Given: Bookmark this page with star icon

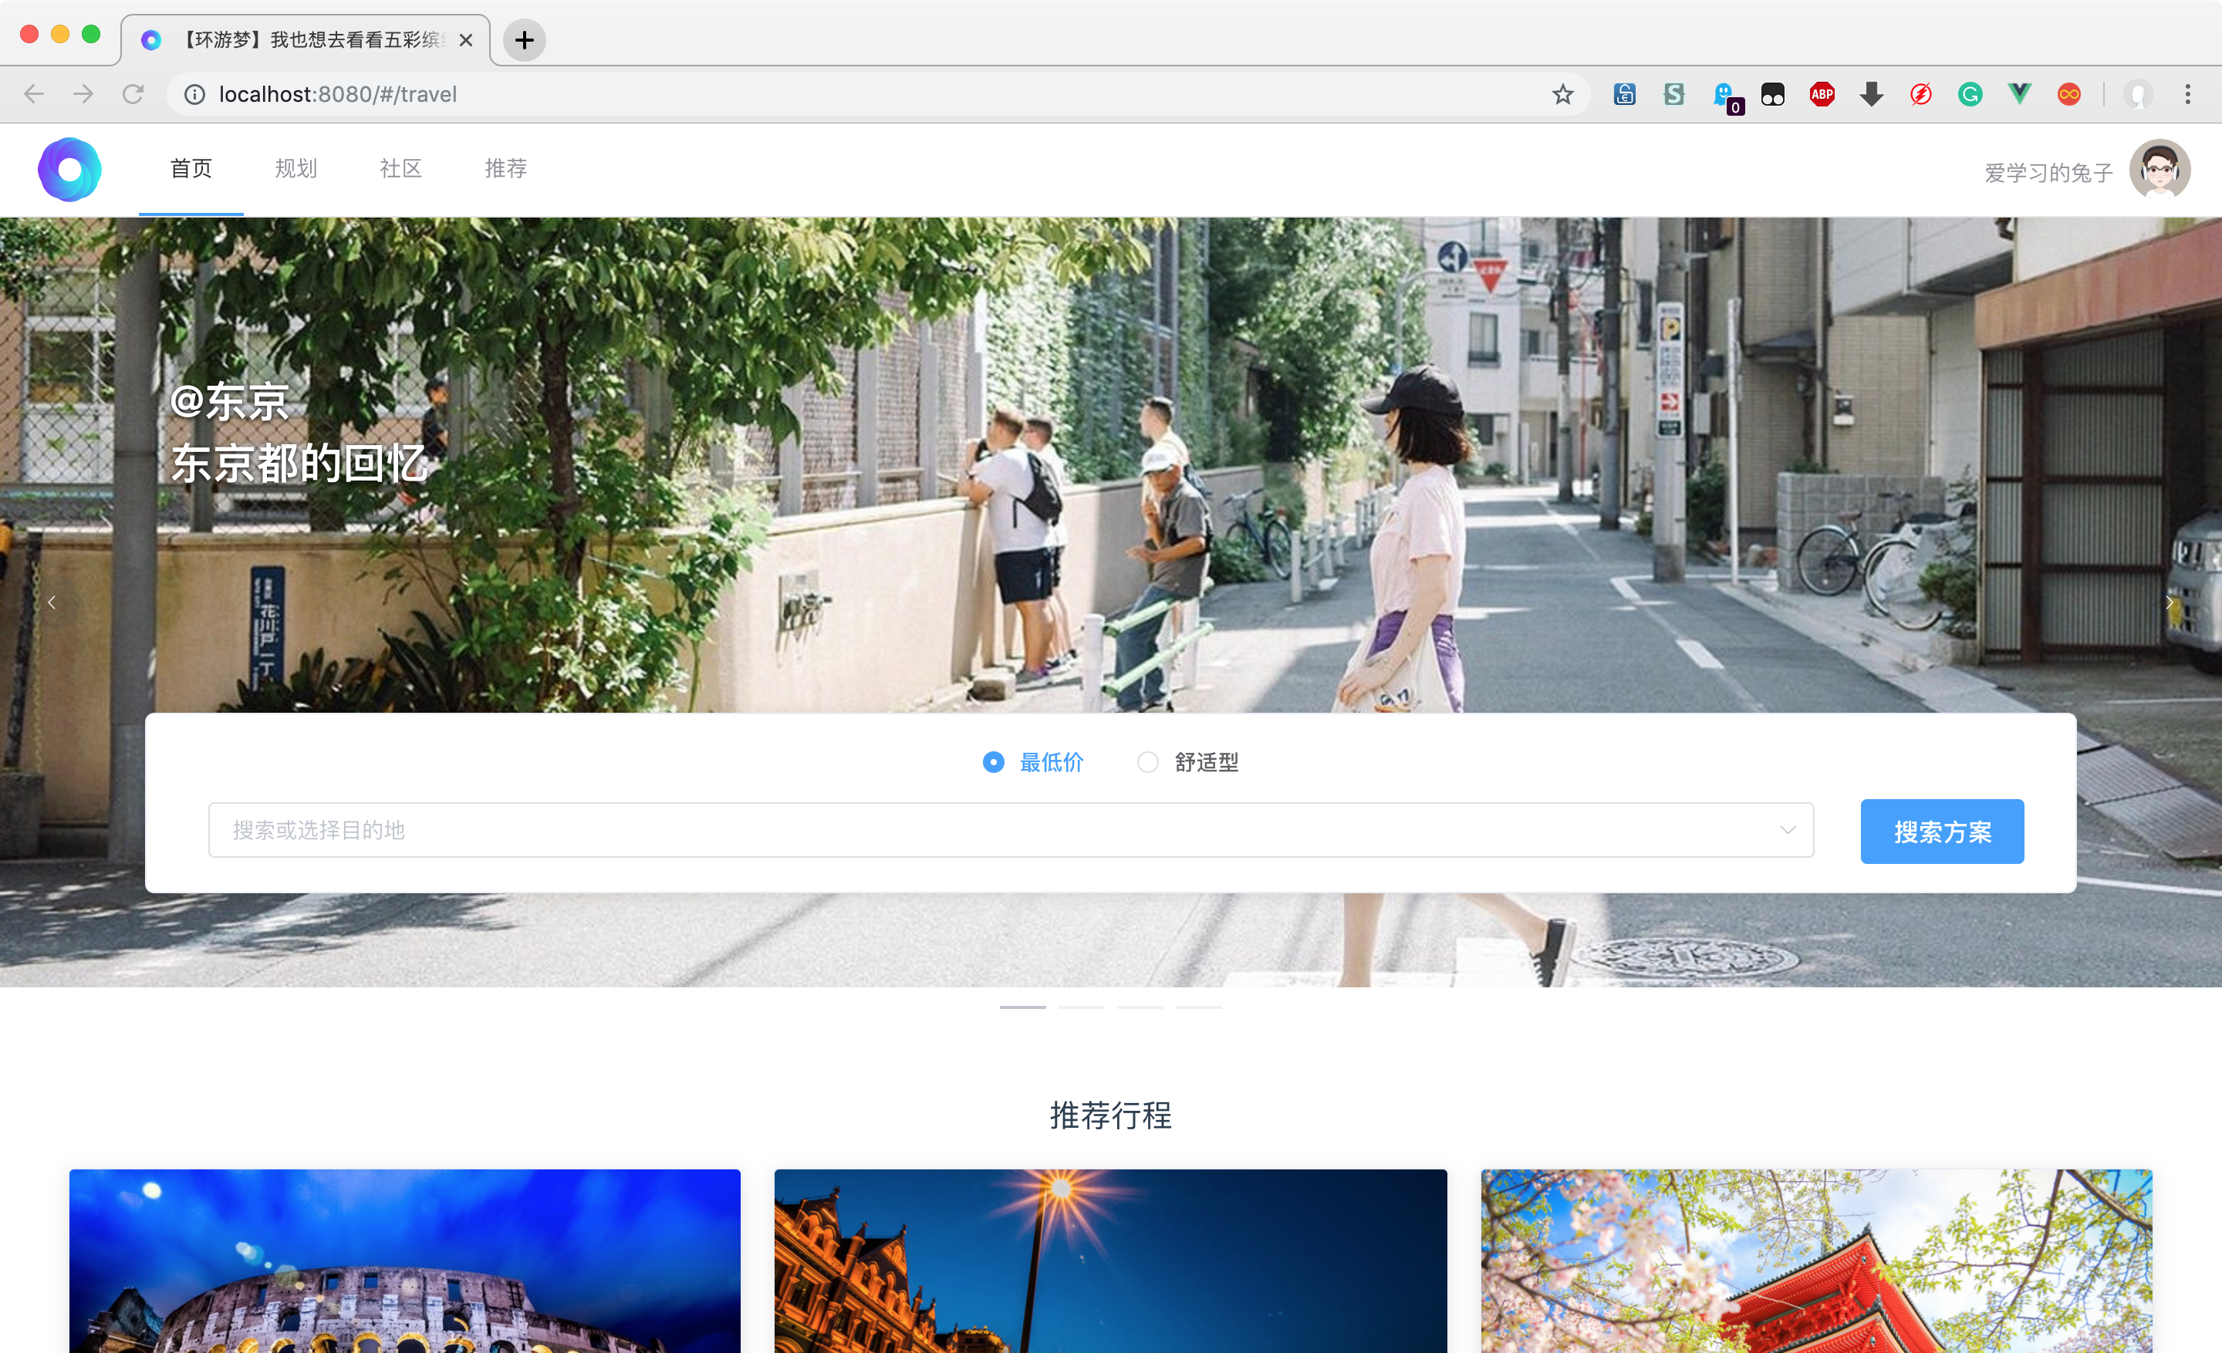Looking at the screenshot, I should [1563, 95].
